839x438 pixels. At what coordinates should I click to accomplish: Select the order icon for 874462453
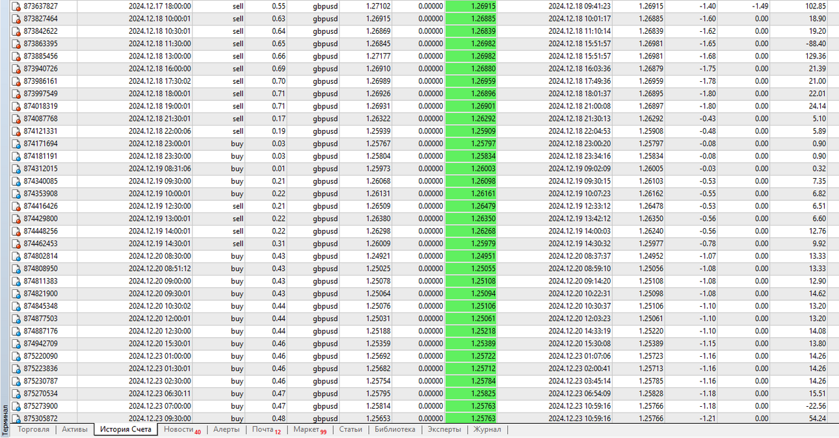point(16,244)
